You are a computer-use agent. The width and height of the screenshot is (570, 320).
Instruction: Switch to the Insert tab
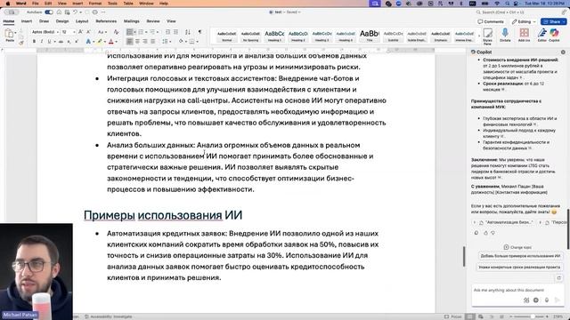[x=27, y=21]
